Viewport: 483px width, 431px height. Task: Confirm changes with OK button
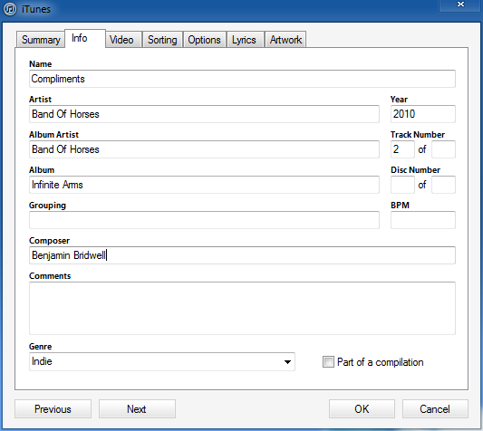[x=362, y=409]
